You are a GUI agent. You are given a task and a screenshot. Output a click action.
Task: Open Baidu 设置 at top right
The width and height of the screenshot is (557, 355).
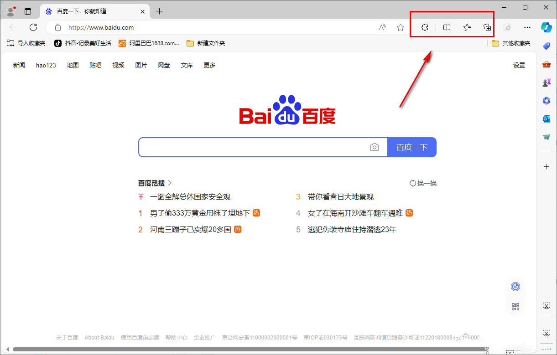pyautogui.click(x=519, y=65)
